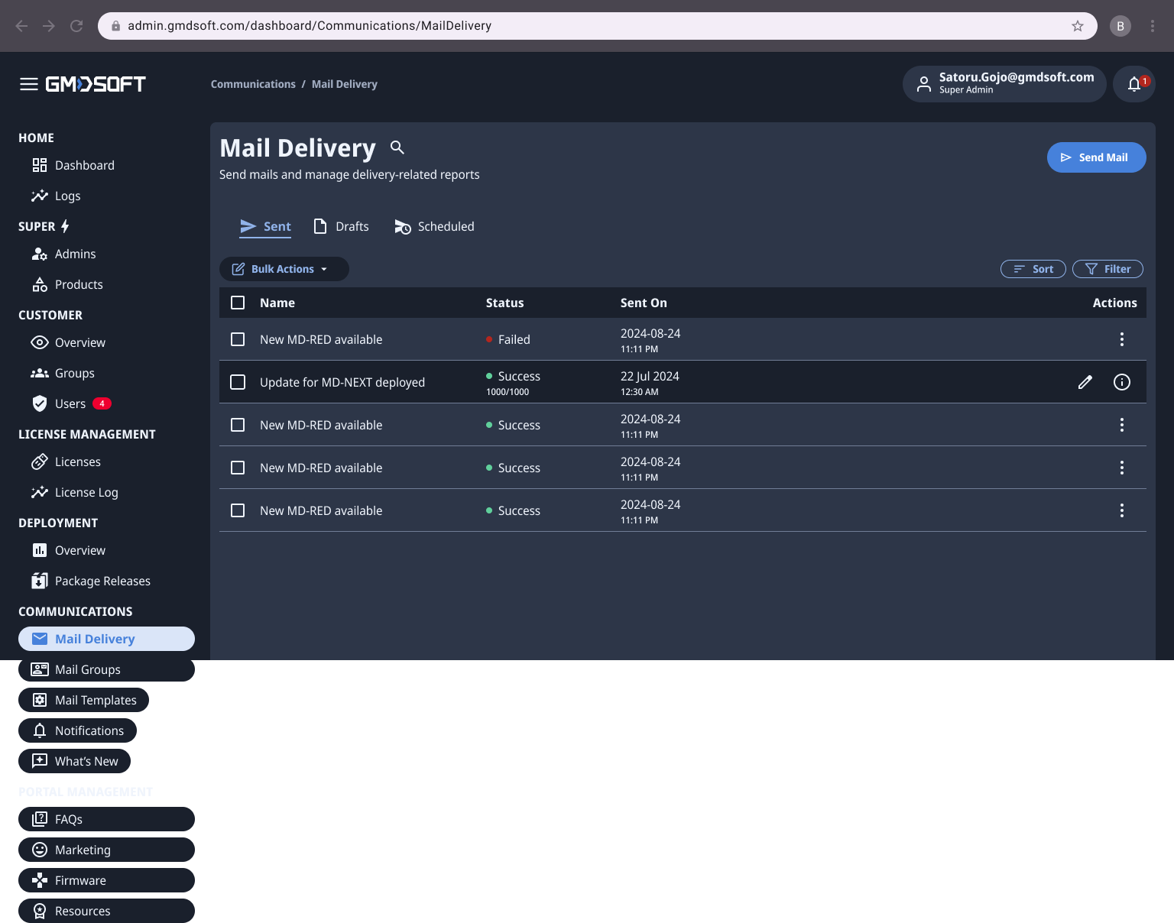Click Communications breadcrumb link
The height and width of the screenshot is (923, 1174).
(253, 84)
